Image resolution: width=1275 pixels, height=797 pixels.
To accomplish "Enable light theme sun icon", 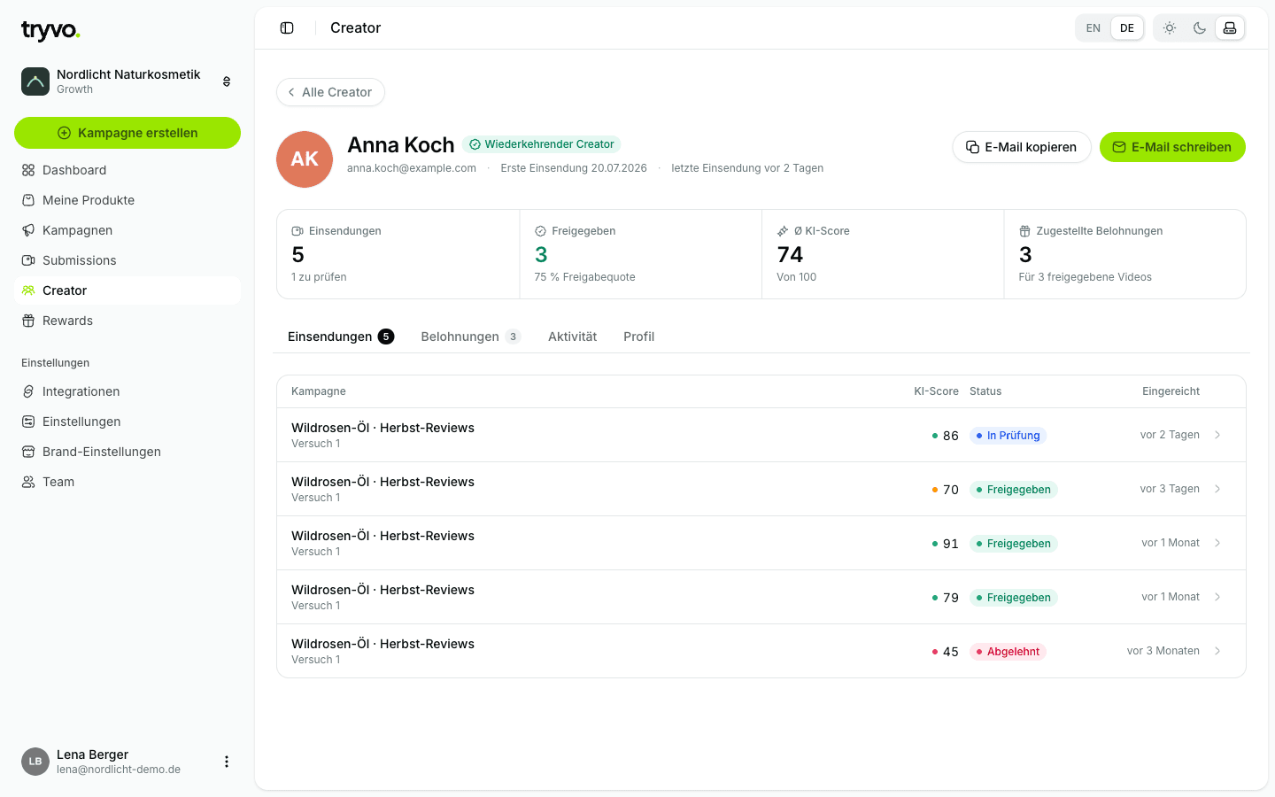I will (1170, 28).
